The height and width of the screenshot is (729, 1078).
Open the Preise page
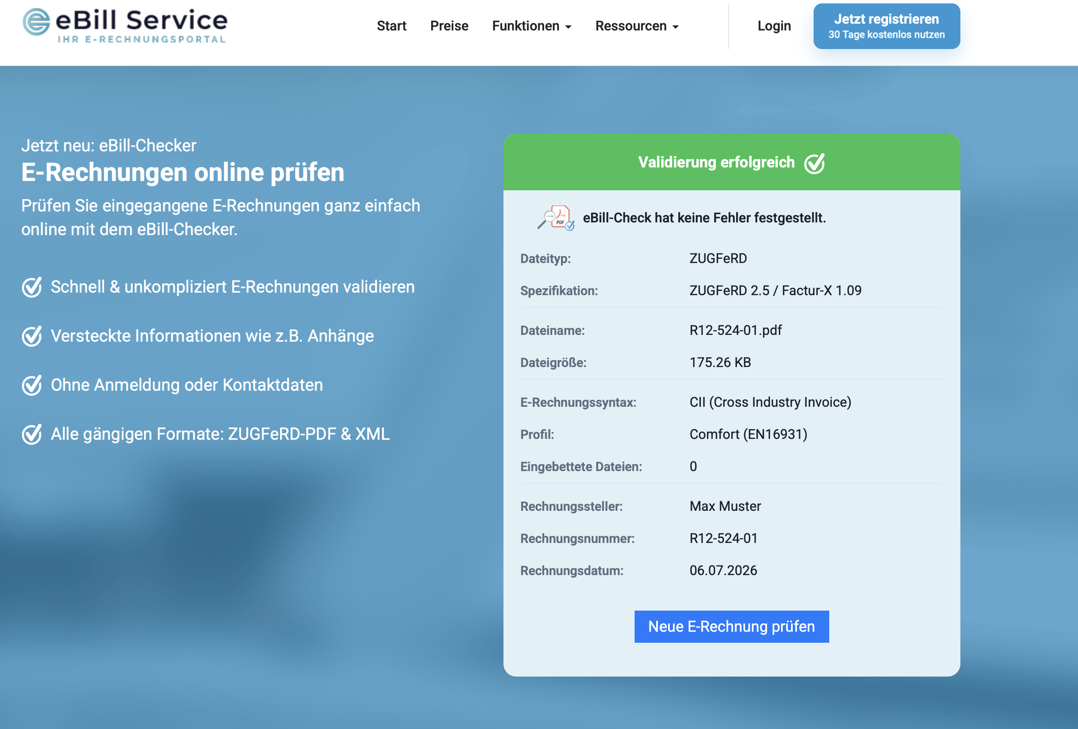(x=449, y=26)
